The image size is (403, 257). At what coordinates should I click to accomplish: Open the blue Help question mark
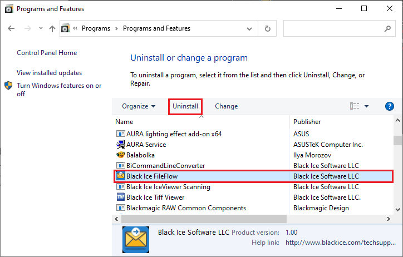pos(390,106)
